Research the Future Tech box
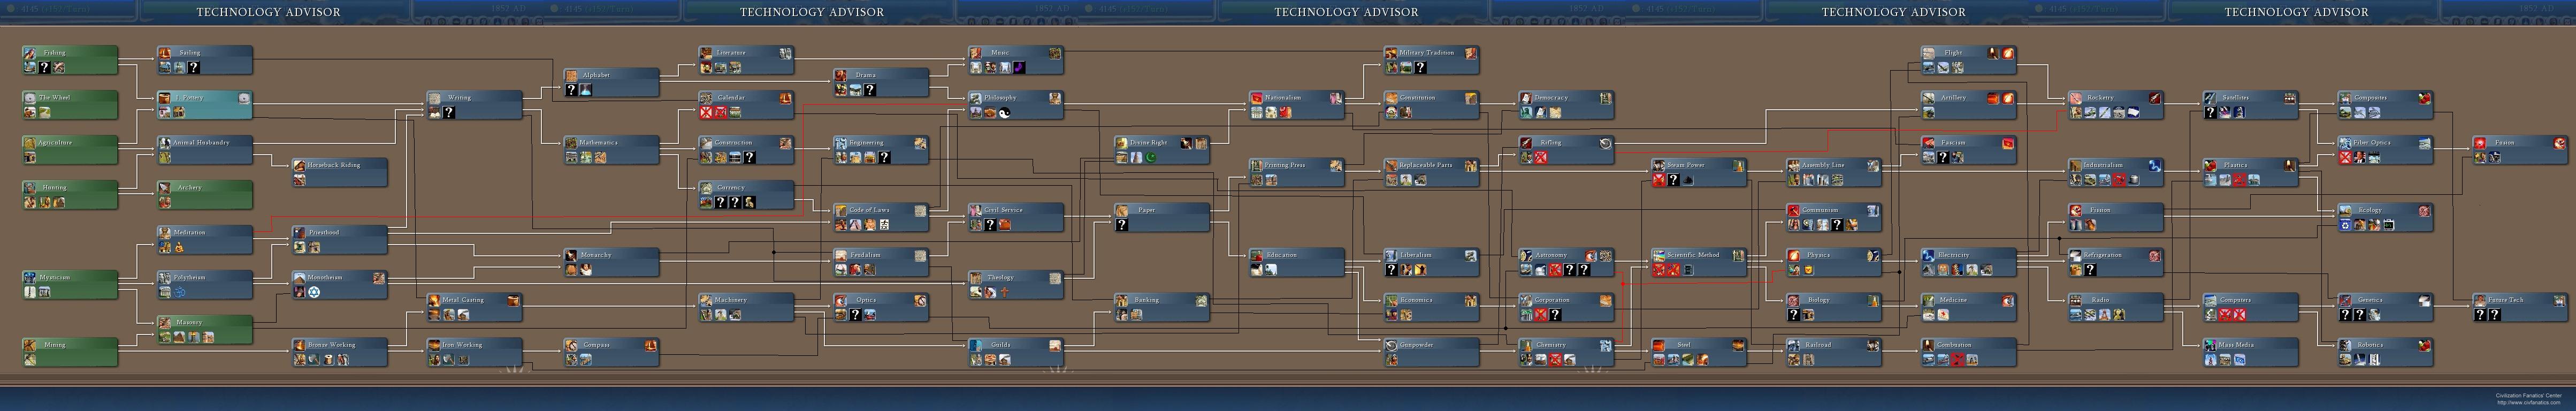 tap(2519, 307)
